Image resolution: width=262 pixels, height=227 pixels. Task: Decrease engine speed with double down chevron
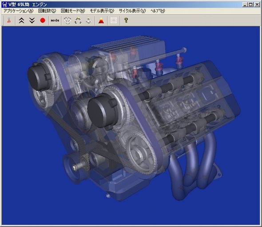32,20
